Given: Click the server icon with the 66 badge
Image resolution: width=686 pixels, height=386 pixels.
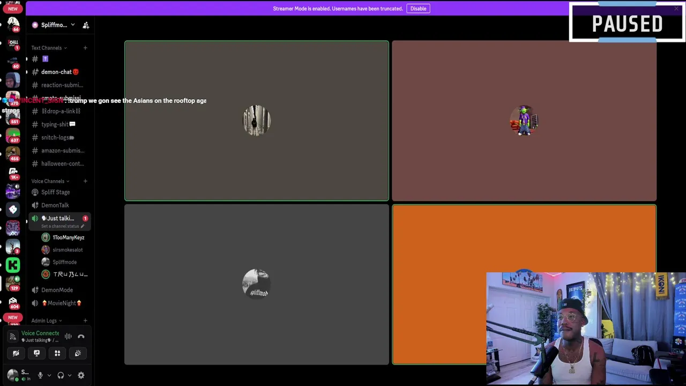Looking at the screenshot, I should 13,25.
